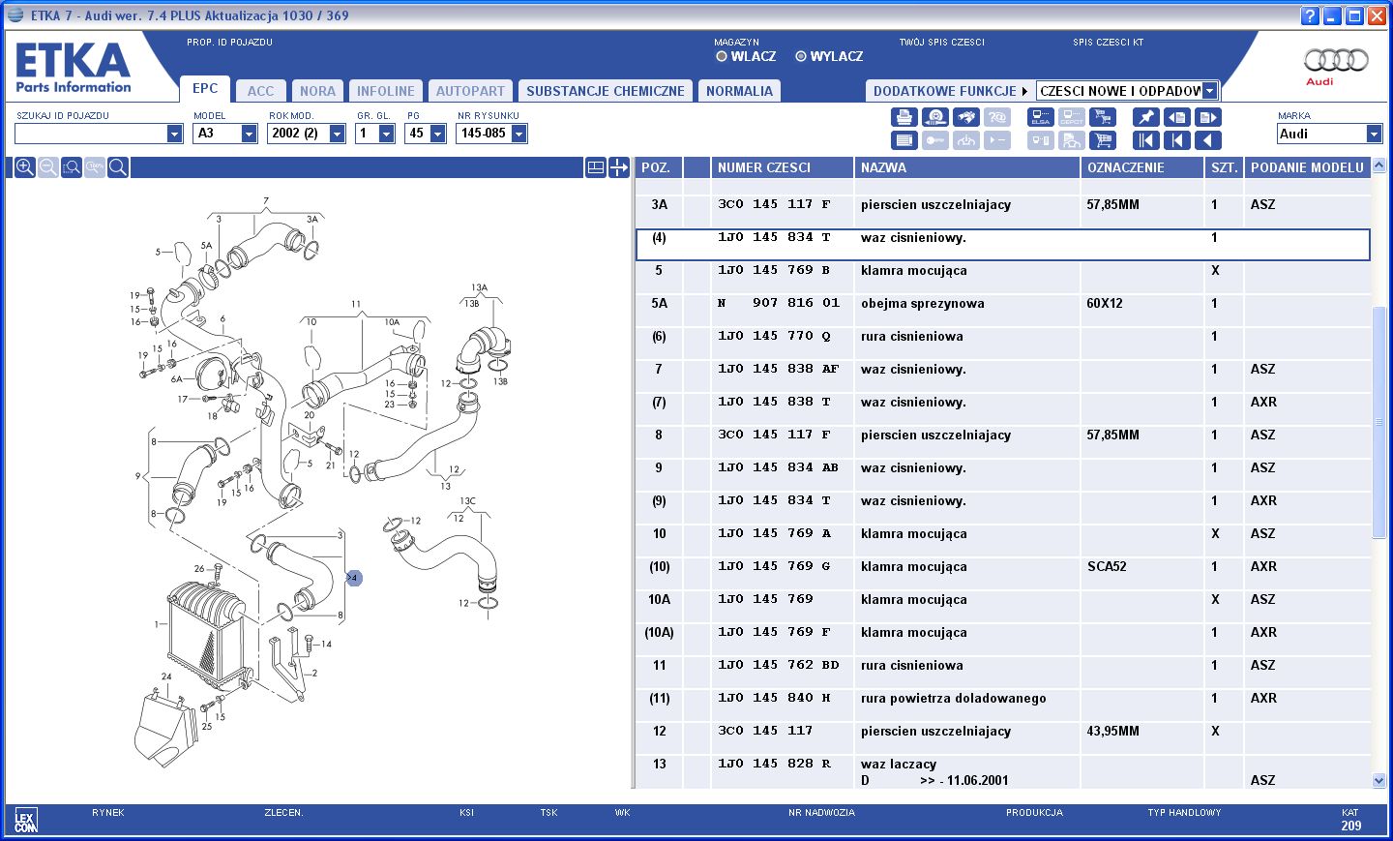1393x841 pixels.
Task: Open the single shopping cart icon
Action: tap(1102, 140)
